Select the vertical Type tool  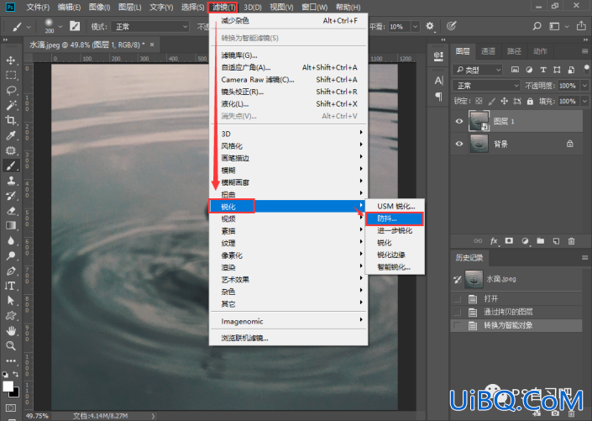click(x=11, y=286)
